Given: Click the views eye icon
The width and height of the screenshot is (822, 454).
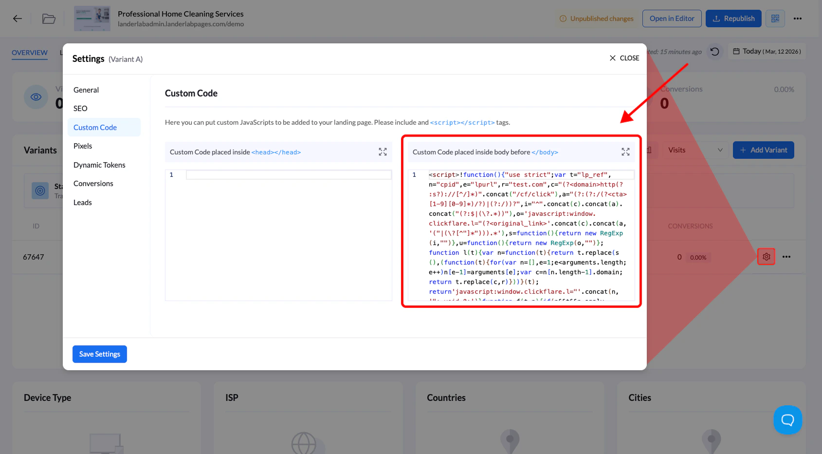Looking at the screenshot, I should pos(36,97).
